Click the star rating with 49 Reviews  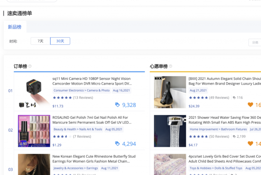(x=198, y=97)
